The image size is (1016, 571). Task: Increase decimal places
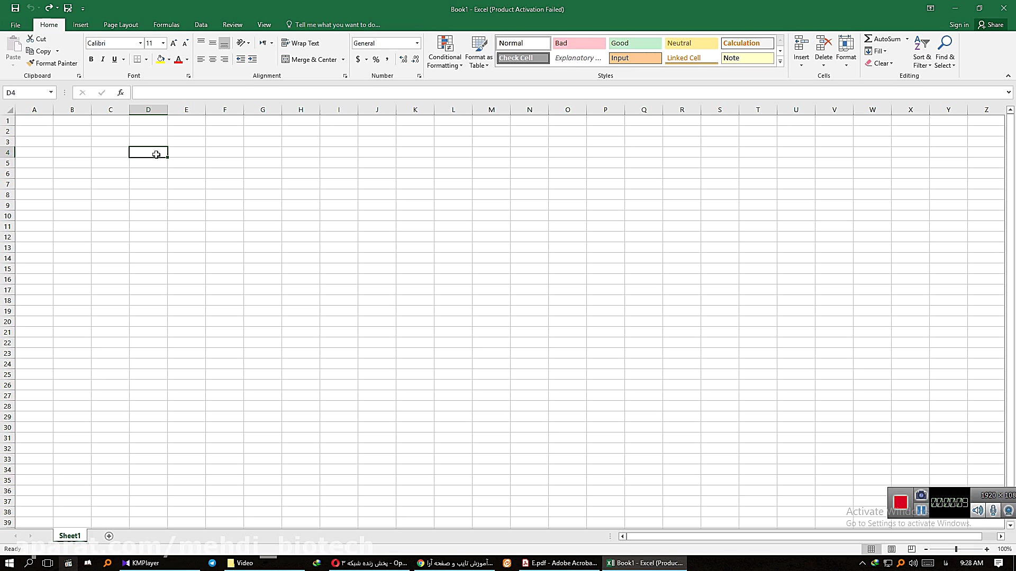(x=403, y=59)
